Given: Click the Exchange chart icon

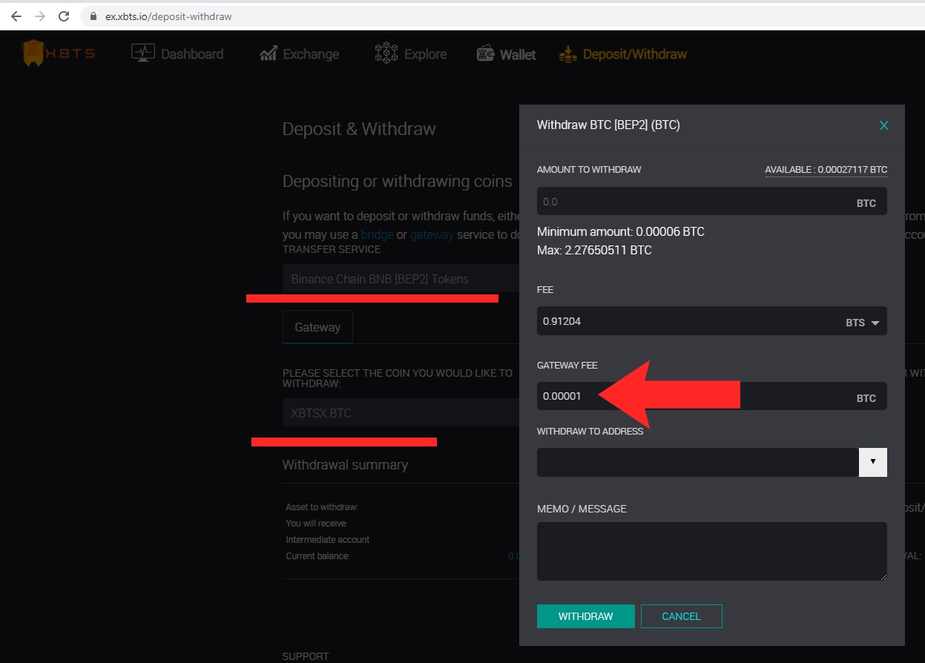Looking at the screenshot, I should [x=268, y=53].
